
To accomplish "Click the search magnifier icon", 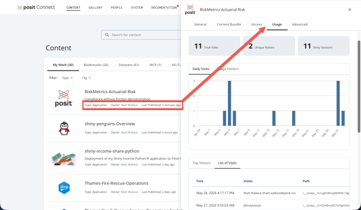I will pyautogui.click(x=107, y=35).
